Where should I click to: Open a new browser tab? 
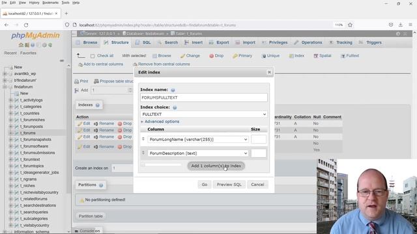point(66,13)
